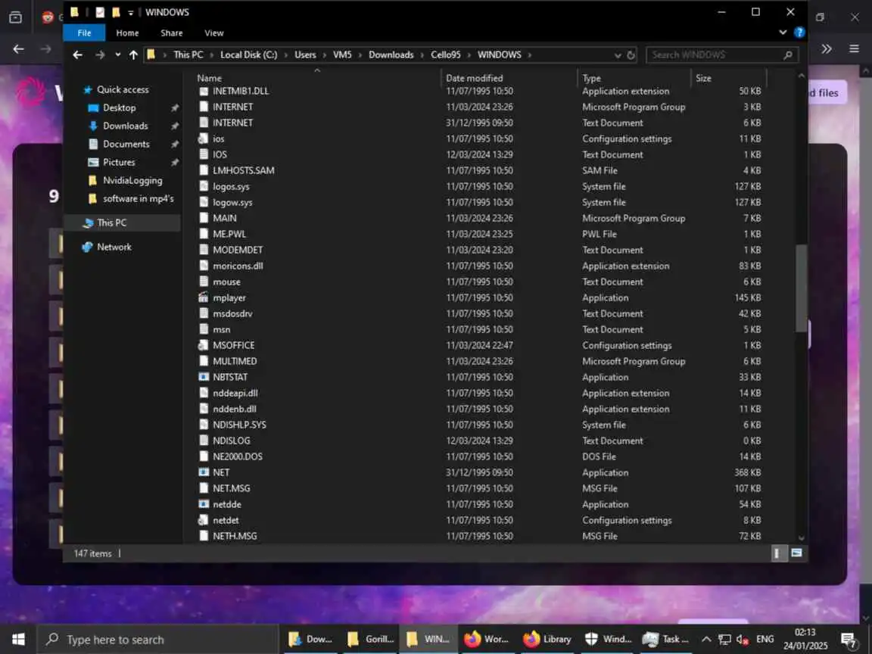Click Local Disk (C:) breadcrumb
The height and width of the screenshot is (654, 872).
tap(248, 54)
